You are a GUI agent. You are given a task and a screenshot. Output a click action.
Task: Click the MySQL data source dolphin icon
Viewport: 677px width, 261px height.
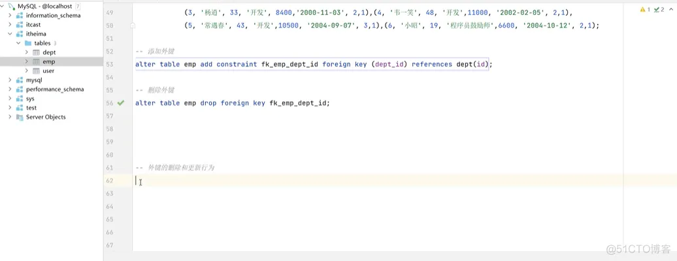click(12, 6)
